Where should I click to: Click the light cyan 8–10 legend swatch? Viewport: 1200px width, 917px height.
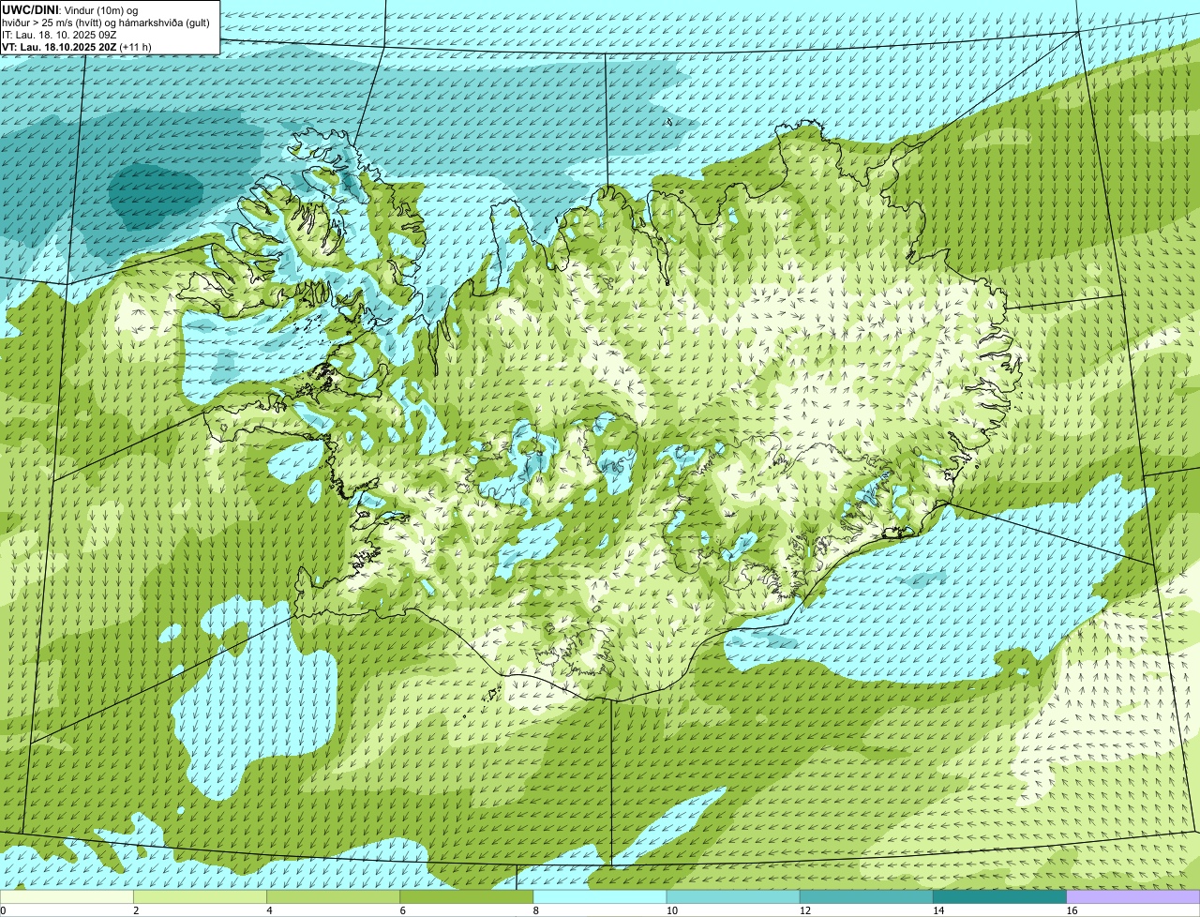(601, 897)
